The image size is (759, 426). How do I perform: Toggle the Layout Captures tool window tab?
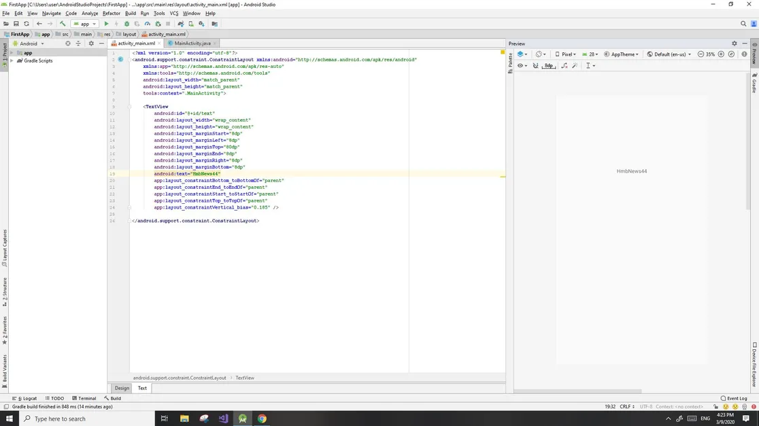[4, 247]
